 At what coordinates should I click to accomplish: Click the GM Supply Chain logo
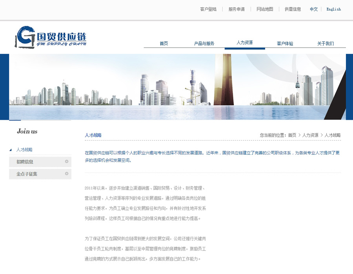tap(51, 37)
